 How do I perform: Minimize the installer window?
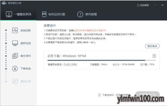pyautogui.click(x=155, y=5)
